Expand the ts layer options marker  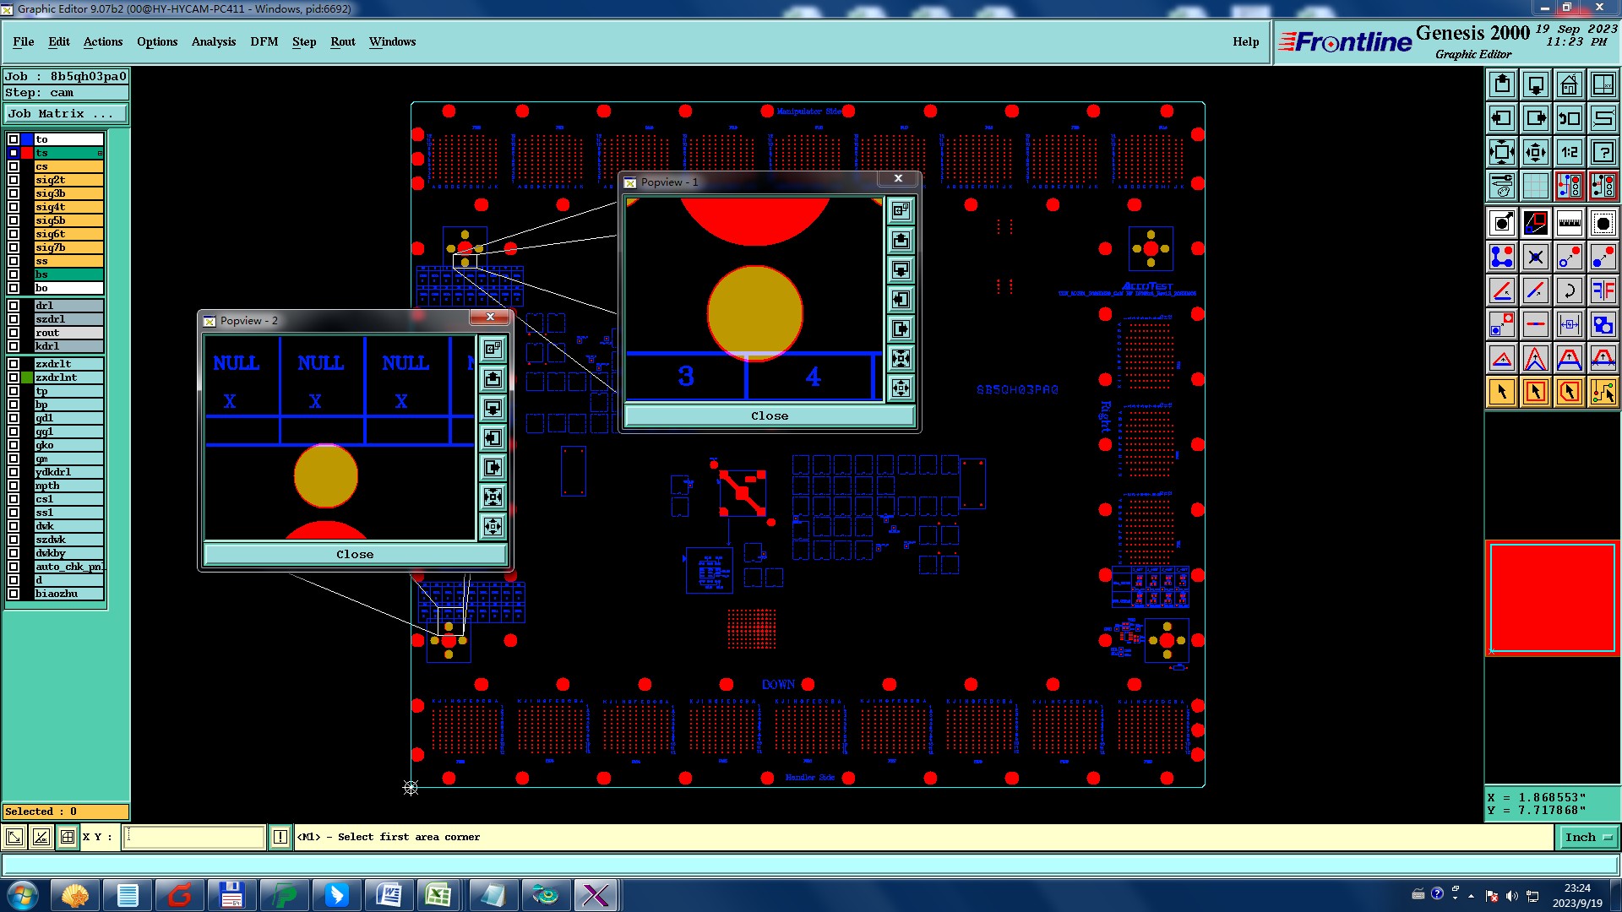[x=100, y=153]
